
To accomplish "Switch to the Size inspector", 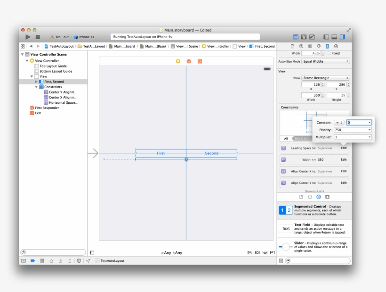I will click(x=327, y=46).
